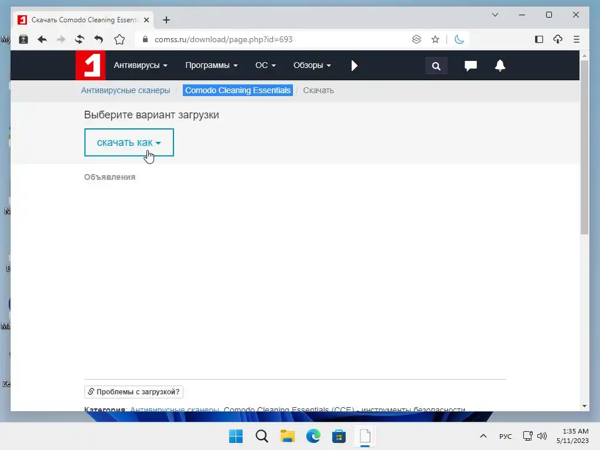The width and height of the screenshot is (600, 450).
Task: Click the padlock site info icon
Action: (145, 39)
